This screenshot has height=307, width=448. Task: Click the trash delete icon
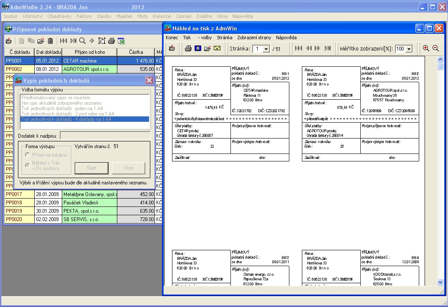click(x=50, y=41)
